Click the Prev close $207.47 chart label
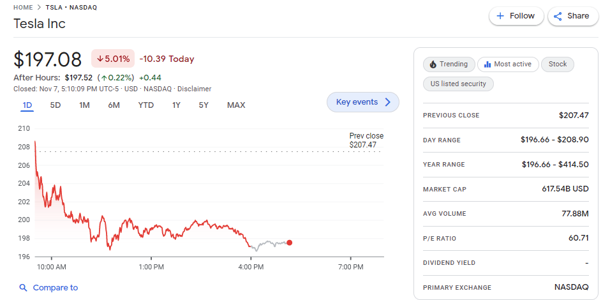 pos(366,140)
